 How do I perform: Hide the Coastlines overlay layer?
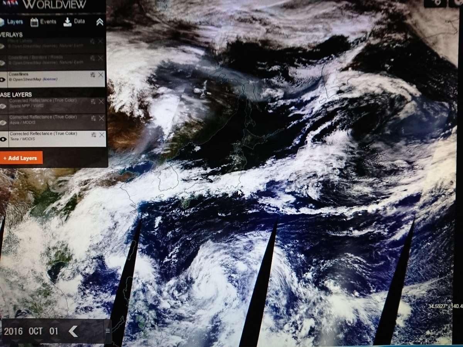3,79
